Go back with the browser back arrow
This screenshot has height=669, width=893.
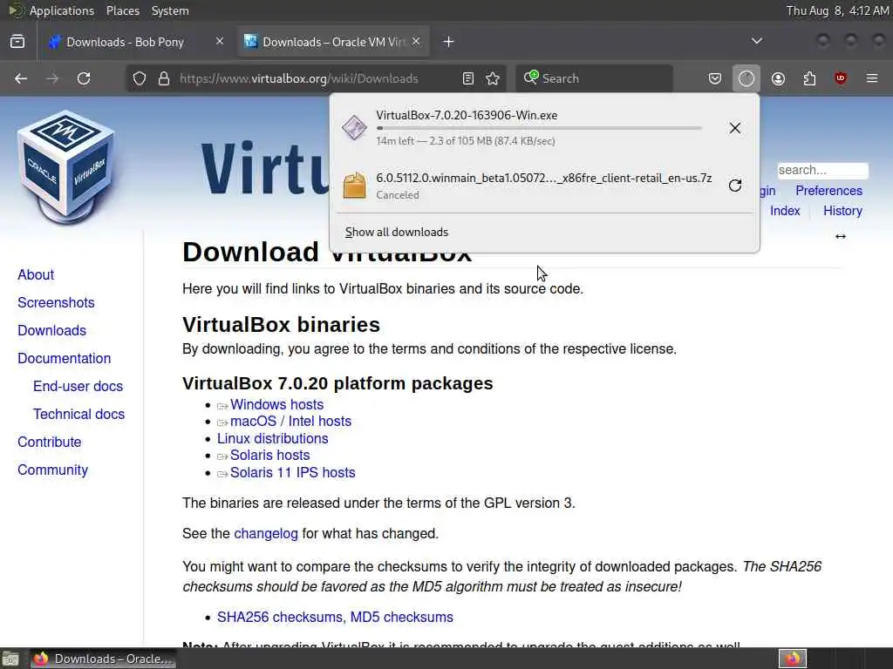21,78
